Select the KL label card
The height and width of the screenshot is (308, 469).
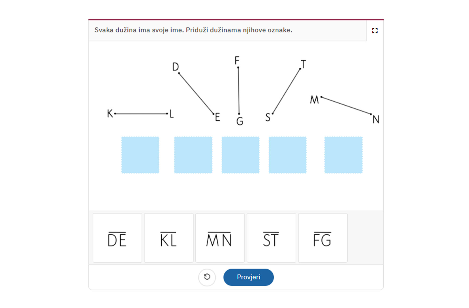[169, 238]
